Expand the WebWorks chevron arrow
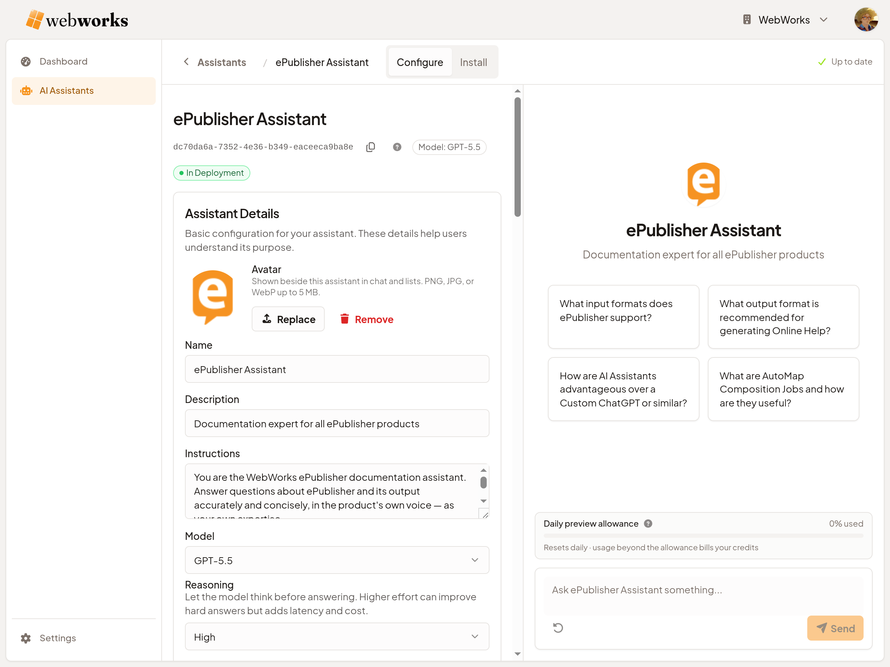The image size is (890, 667). (824, 20)
